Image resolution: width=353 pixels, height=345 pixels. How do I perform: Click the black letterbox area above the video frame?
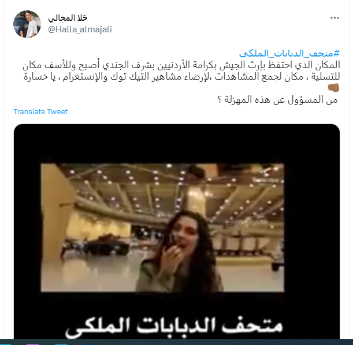coord(177,144)
